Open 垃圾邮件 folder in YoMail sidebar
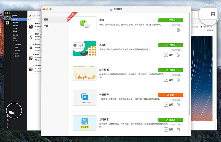Screen dimensions: 221x142 [18, 50]
